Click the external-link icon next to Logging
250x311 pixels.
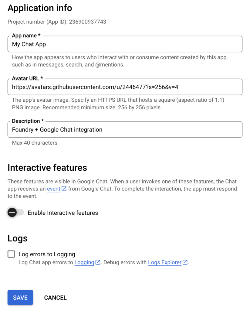point(98,262)
